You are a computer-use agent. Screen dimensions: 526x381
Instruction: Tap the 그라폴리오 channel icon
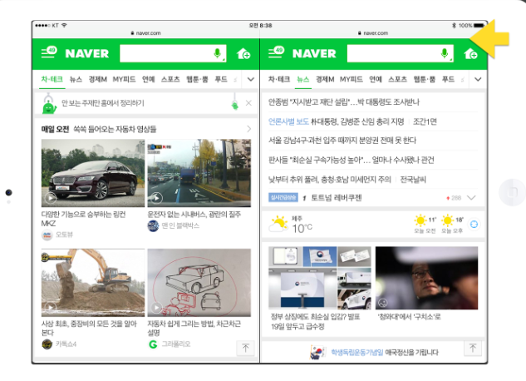point(153,344)
